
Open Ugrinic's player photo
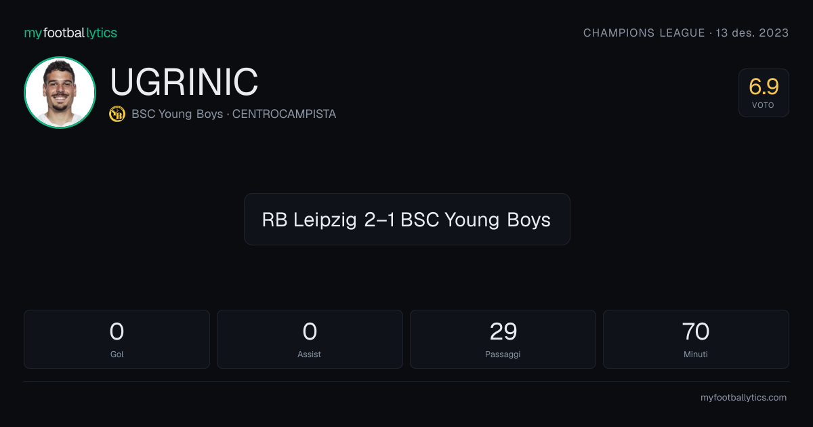tap(60, 92)
